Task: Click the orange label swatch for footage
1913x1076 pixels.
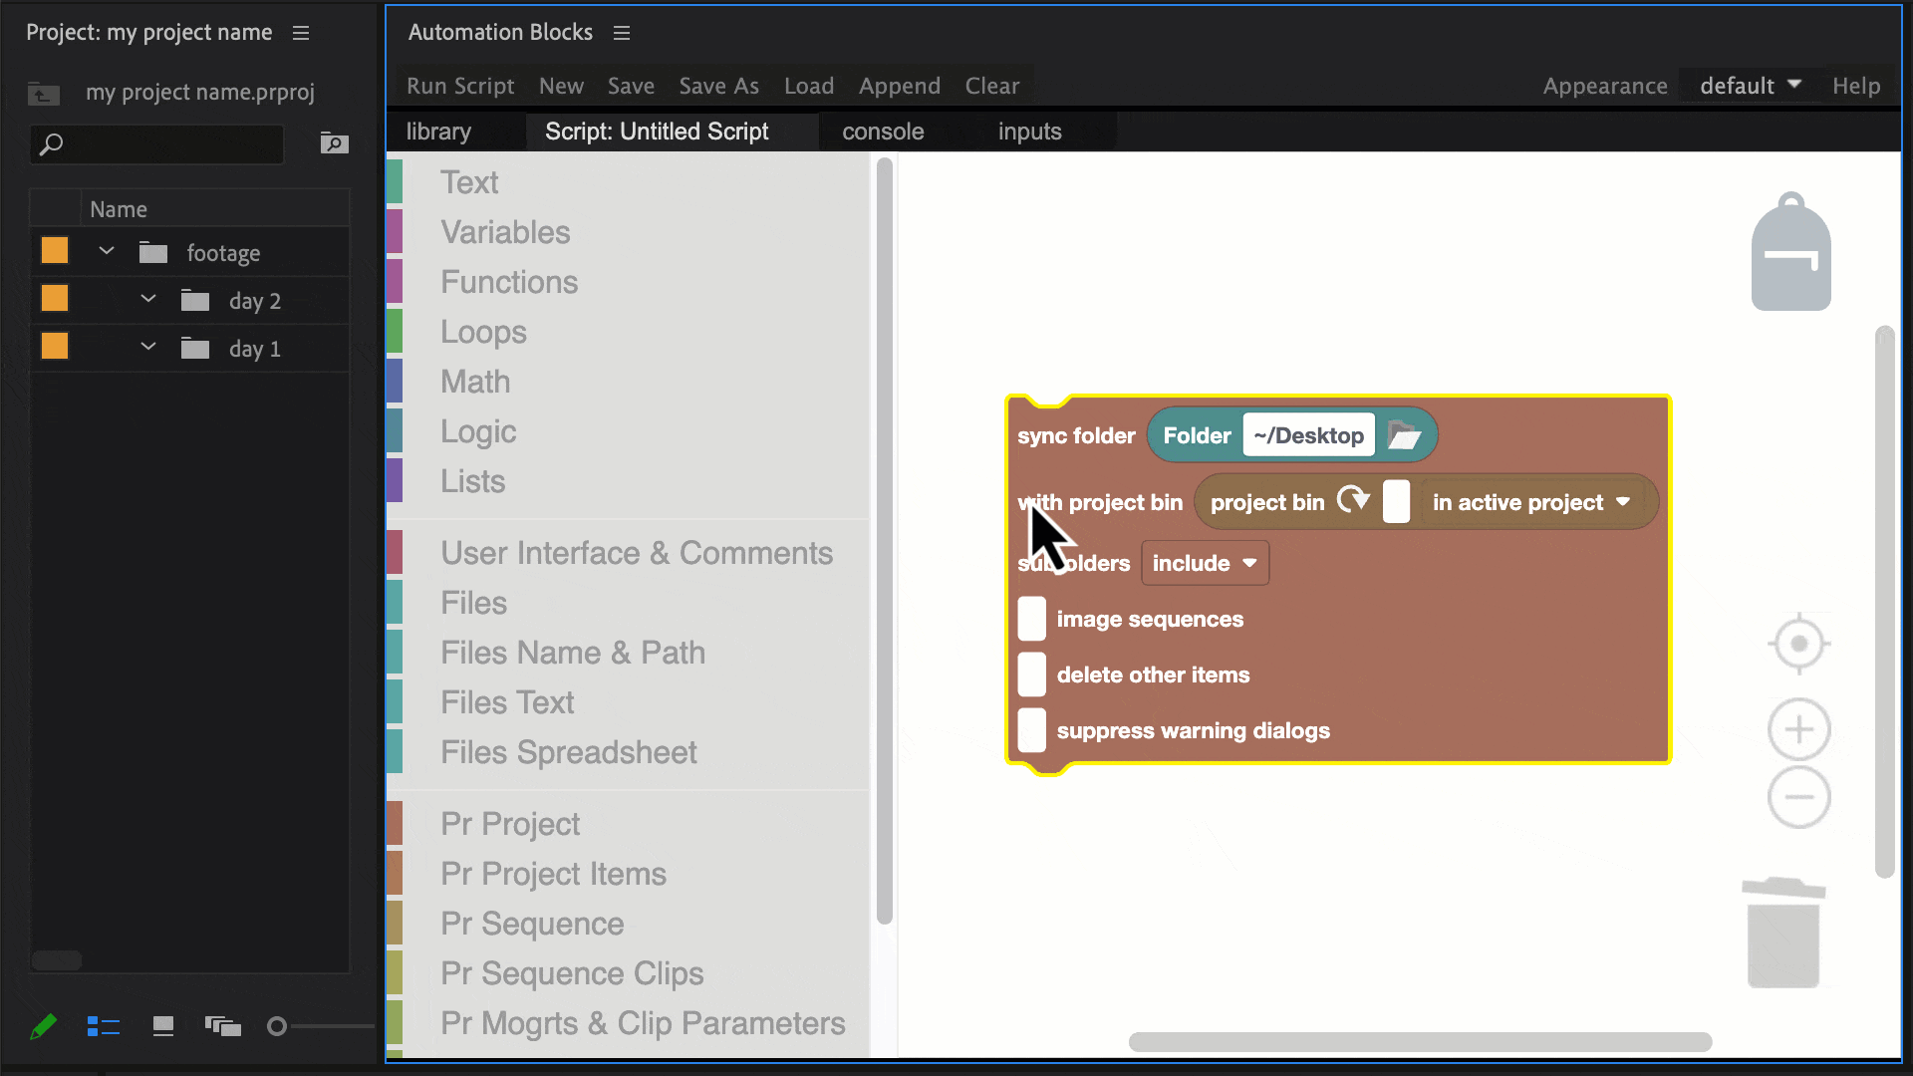Action: click(x=55, y=250)
